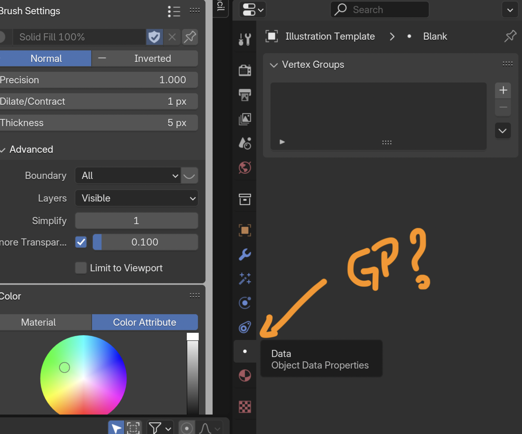The height and width of the screenshot is (434, 522).
Task: Open the Visual Effects properties tab
Action: point(245,279)
